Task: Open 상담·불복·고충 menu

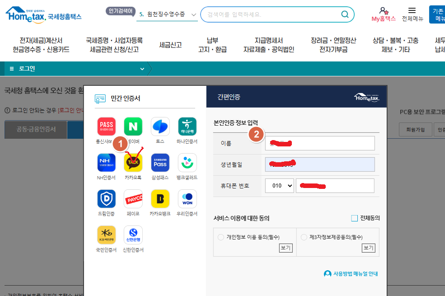Action: (396, 45)
